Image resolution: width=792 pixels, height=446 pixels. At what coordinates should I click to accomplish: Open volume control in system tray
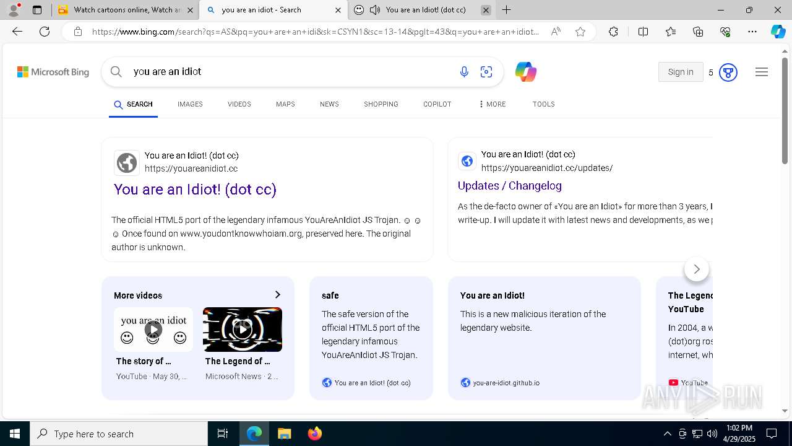(x=712, y=434)
